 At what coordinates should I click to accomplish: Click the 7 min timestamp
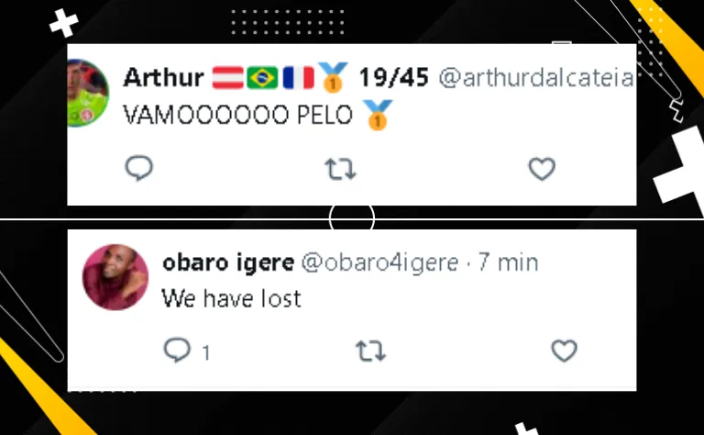[x=508, y=262]
